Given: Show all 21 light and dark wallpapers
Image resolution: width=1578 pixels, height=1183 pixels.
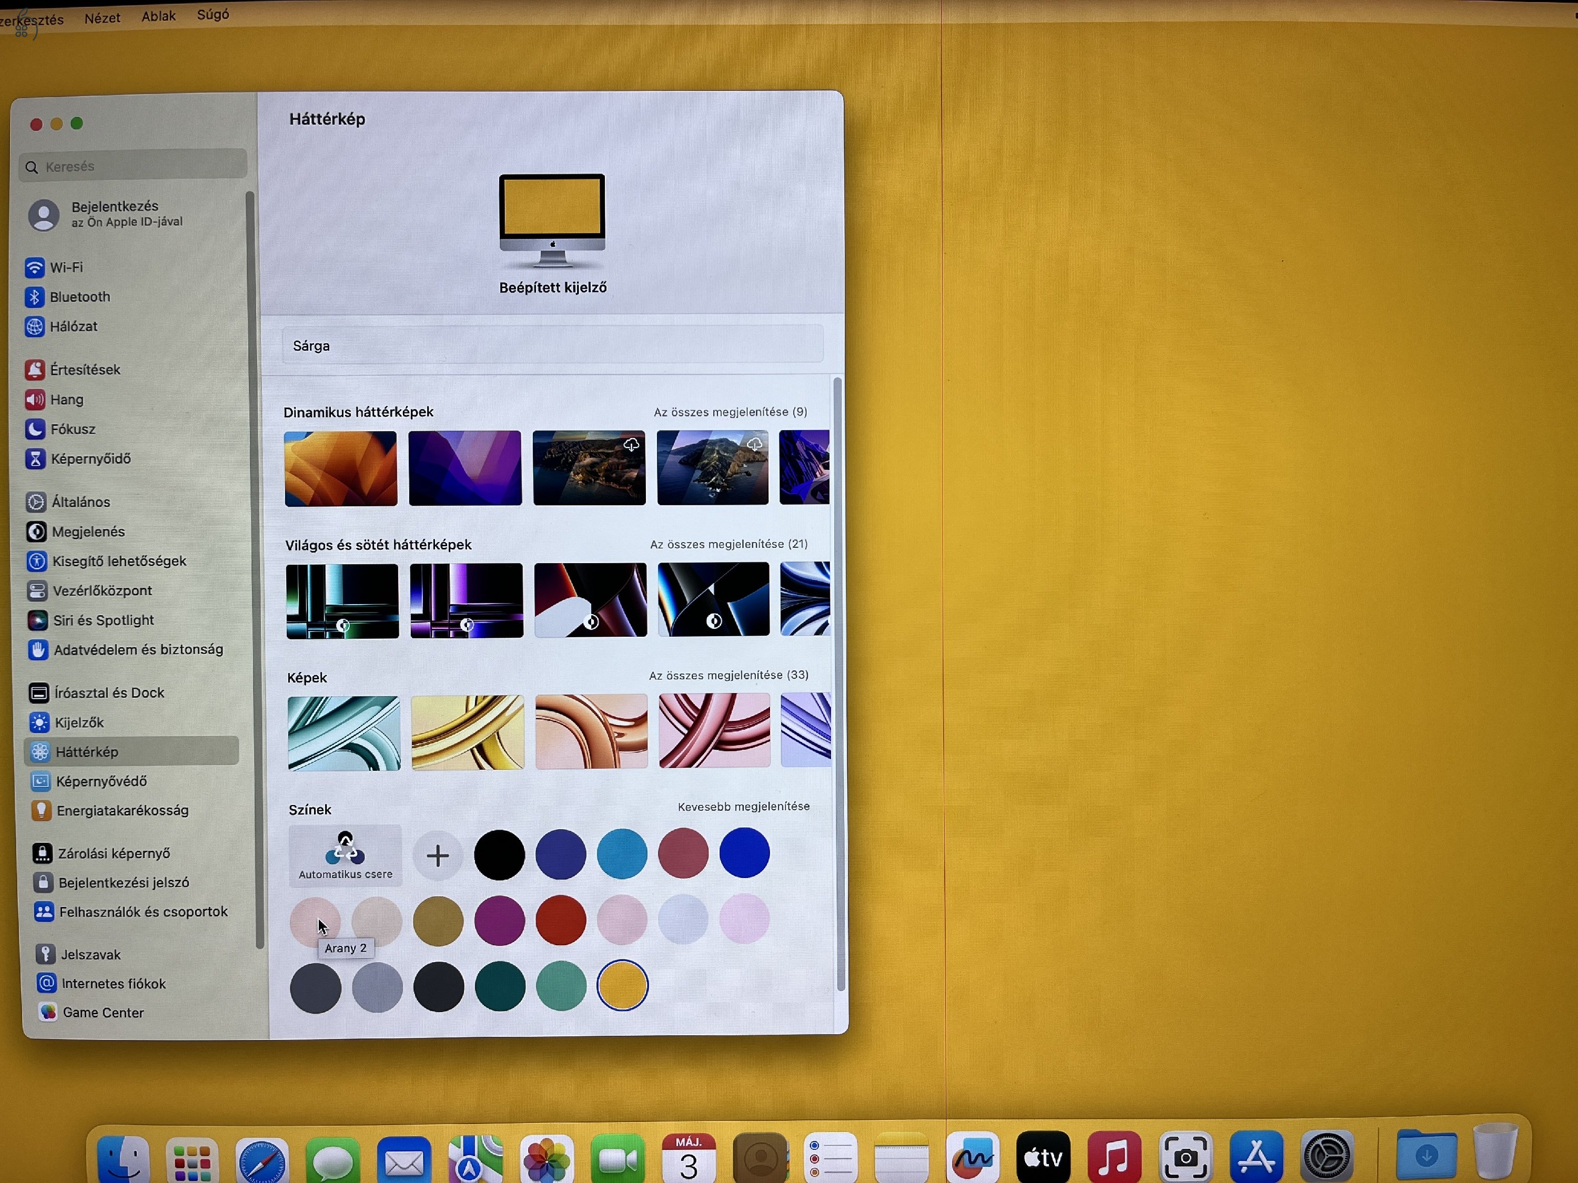Looking at the screenshot, I should tap(729, 544).
